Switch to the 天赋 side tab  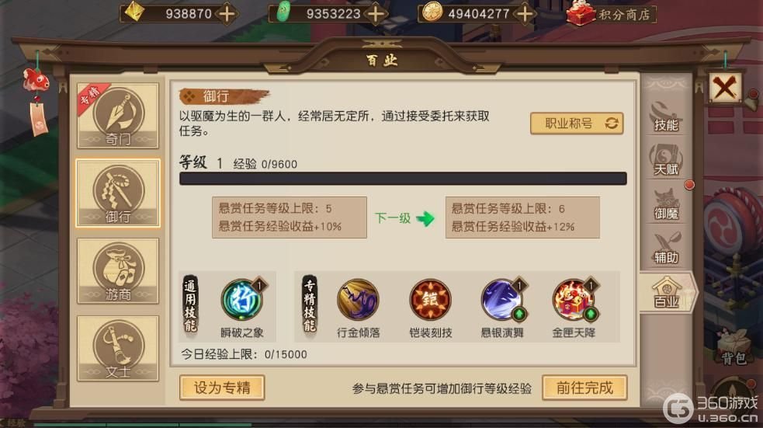click(666, 160)
